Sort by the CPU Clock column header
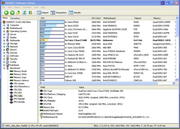 (x=95, y=18)
